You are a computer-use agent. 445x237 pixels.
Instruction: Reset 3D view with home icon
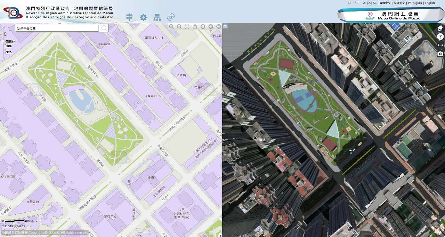tap(440, 28)
